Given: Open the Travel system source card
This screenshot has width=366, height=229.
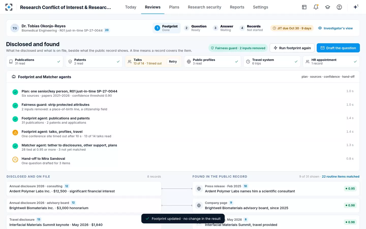Looking at the screenshot, I should click(x=272, y=62).
